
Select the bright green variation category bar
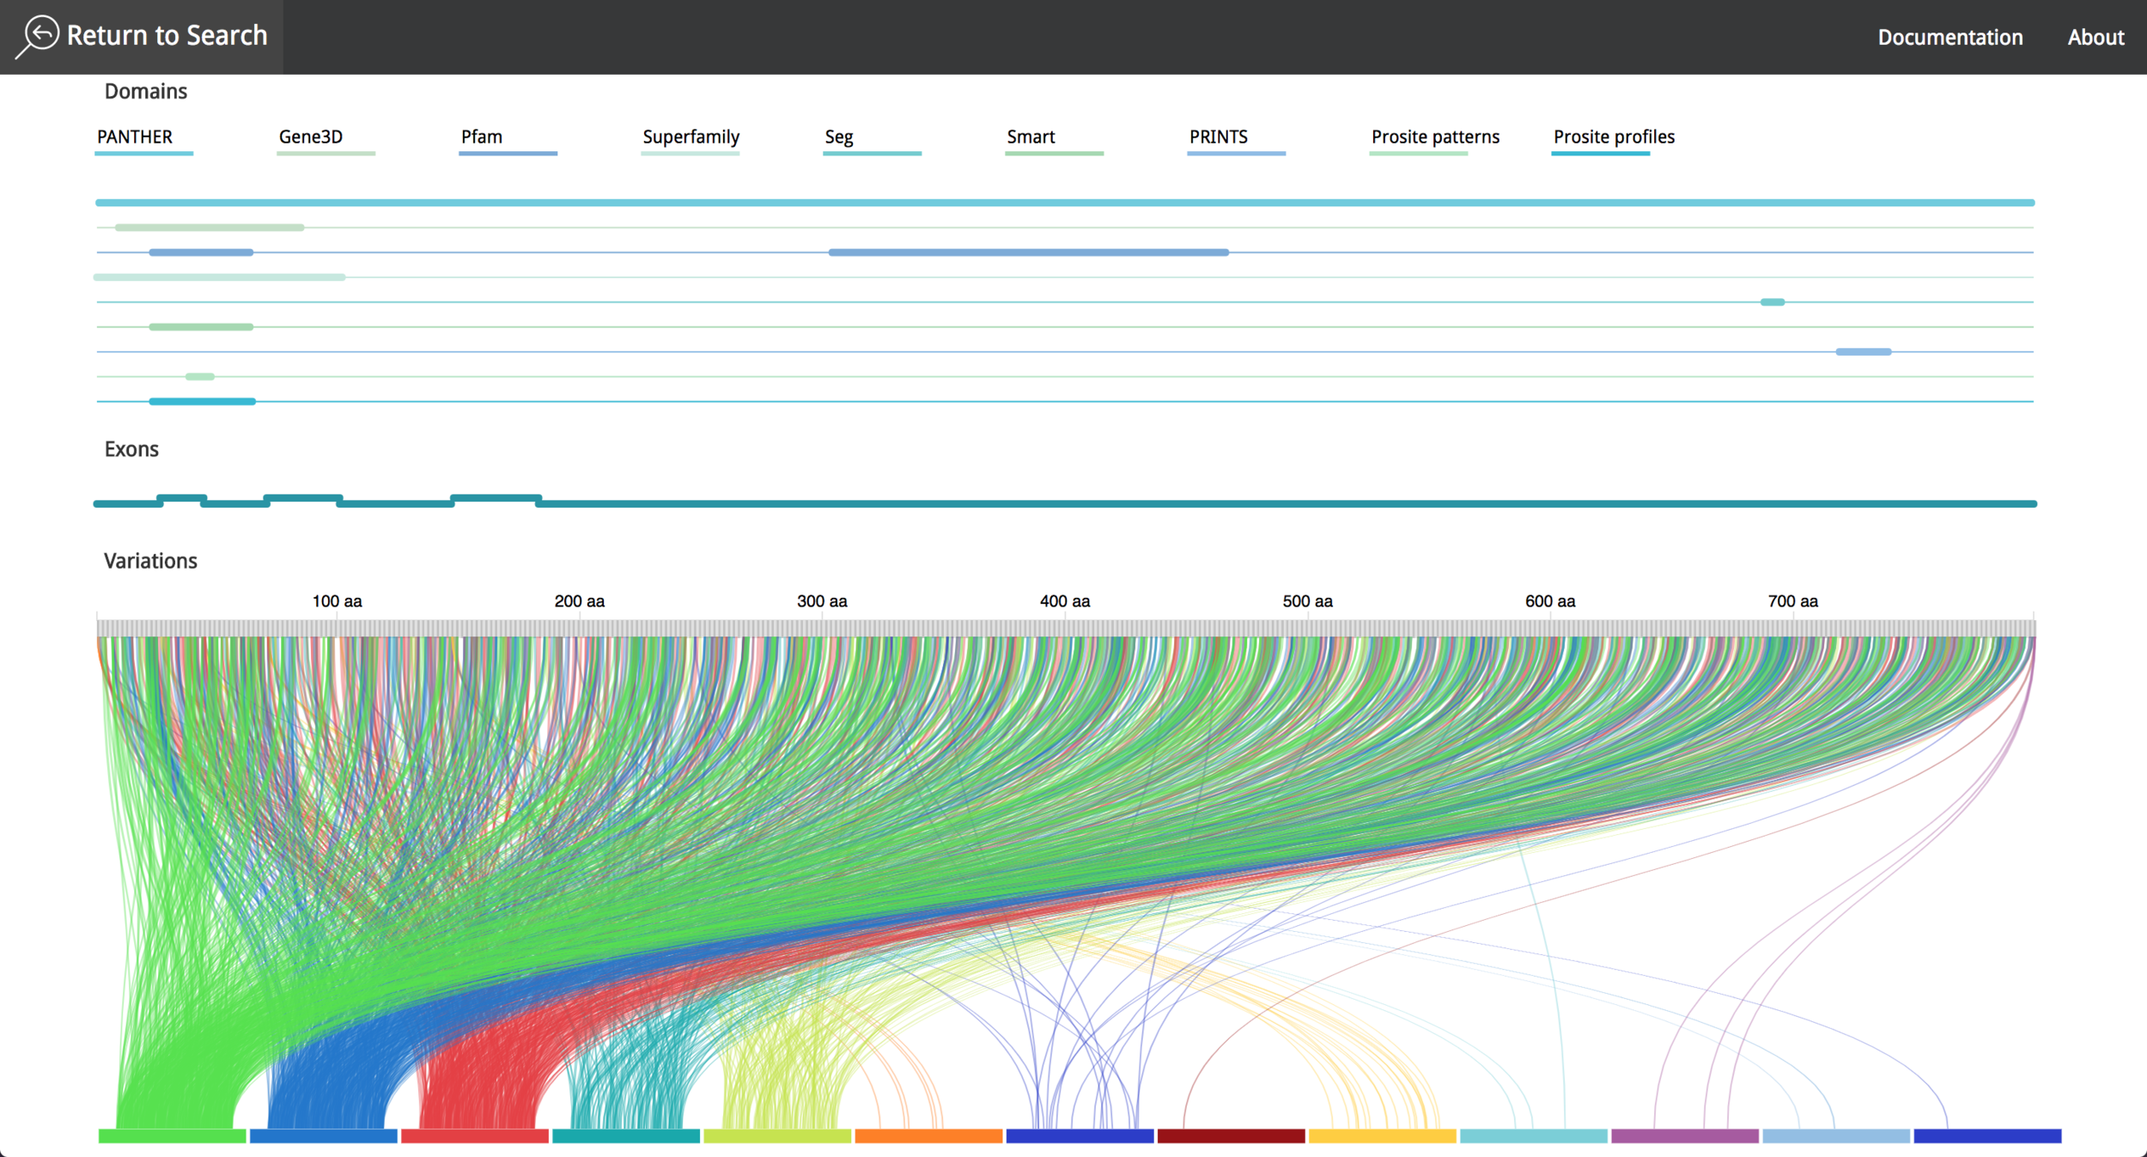point(173,1136)
